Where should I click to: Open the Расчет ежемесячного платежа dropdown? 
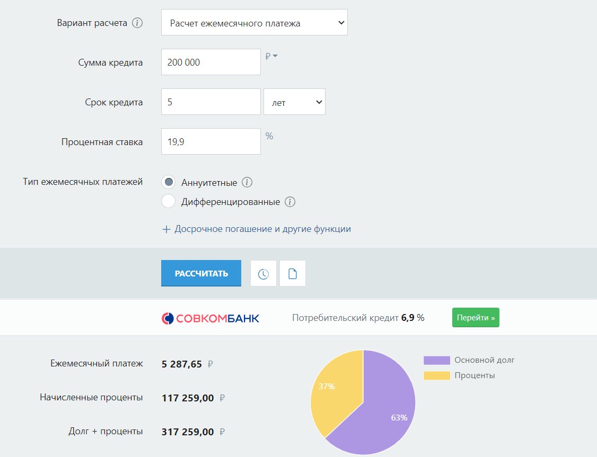[x=254, y=22]
